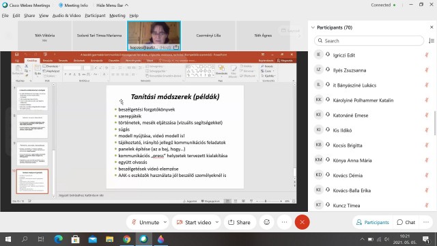
Task: Open the Participant menu
Action: 95,16
